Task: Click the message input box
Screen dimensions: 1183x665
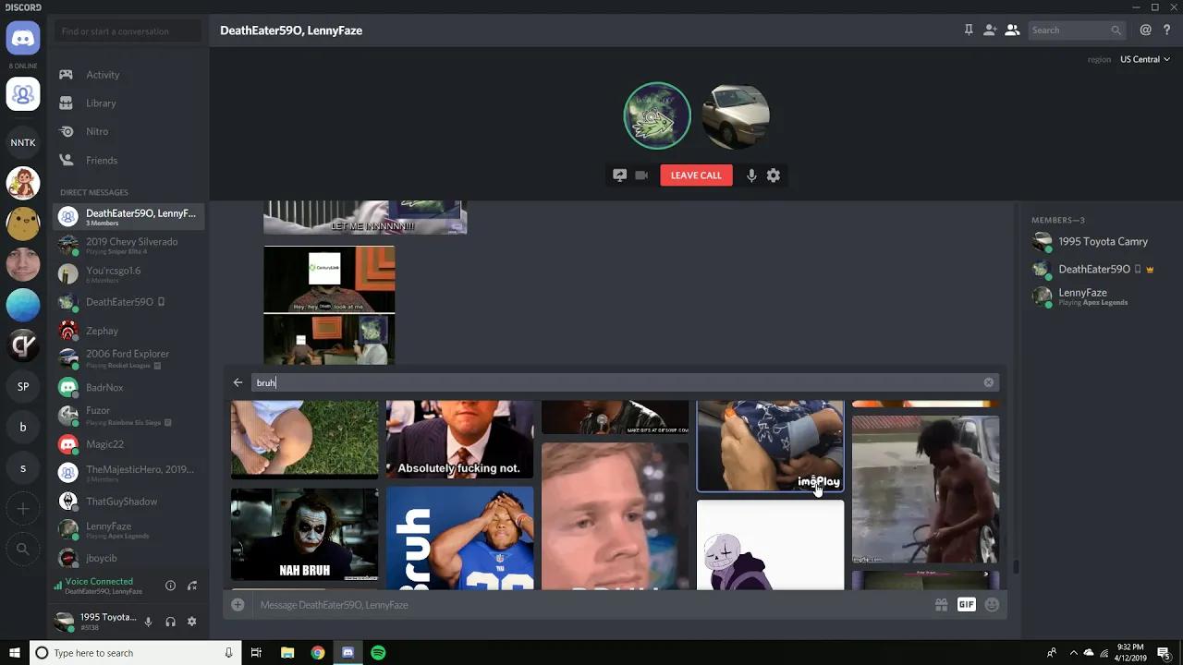Action: click(591, 605)
